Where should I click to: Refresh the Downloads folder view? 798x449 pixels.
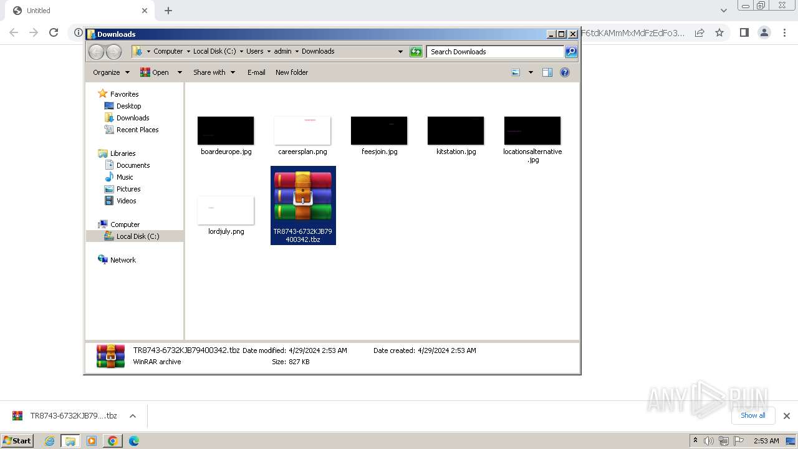416,52
